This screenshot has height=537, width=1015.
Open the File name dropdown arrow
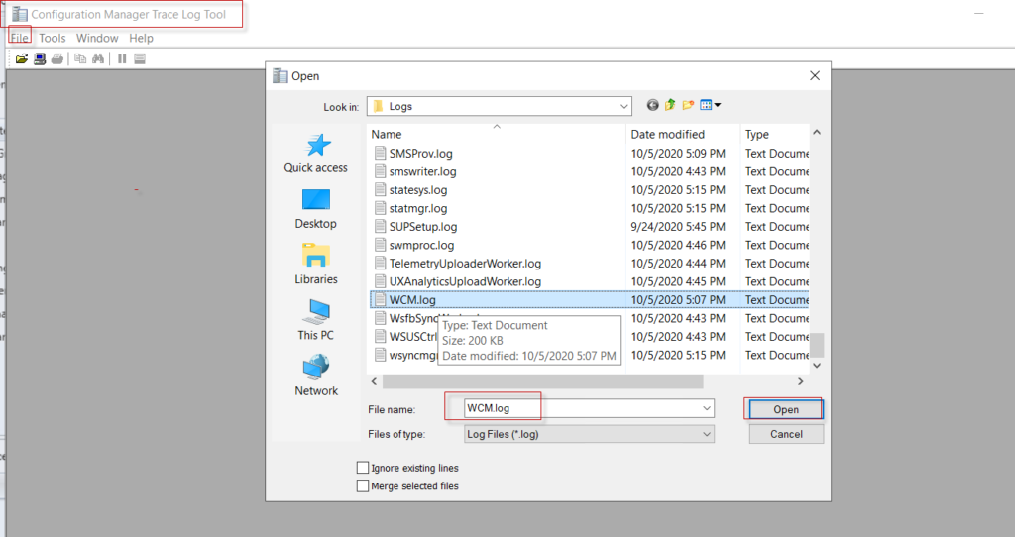(x=706, y=408)
